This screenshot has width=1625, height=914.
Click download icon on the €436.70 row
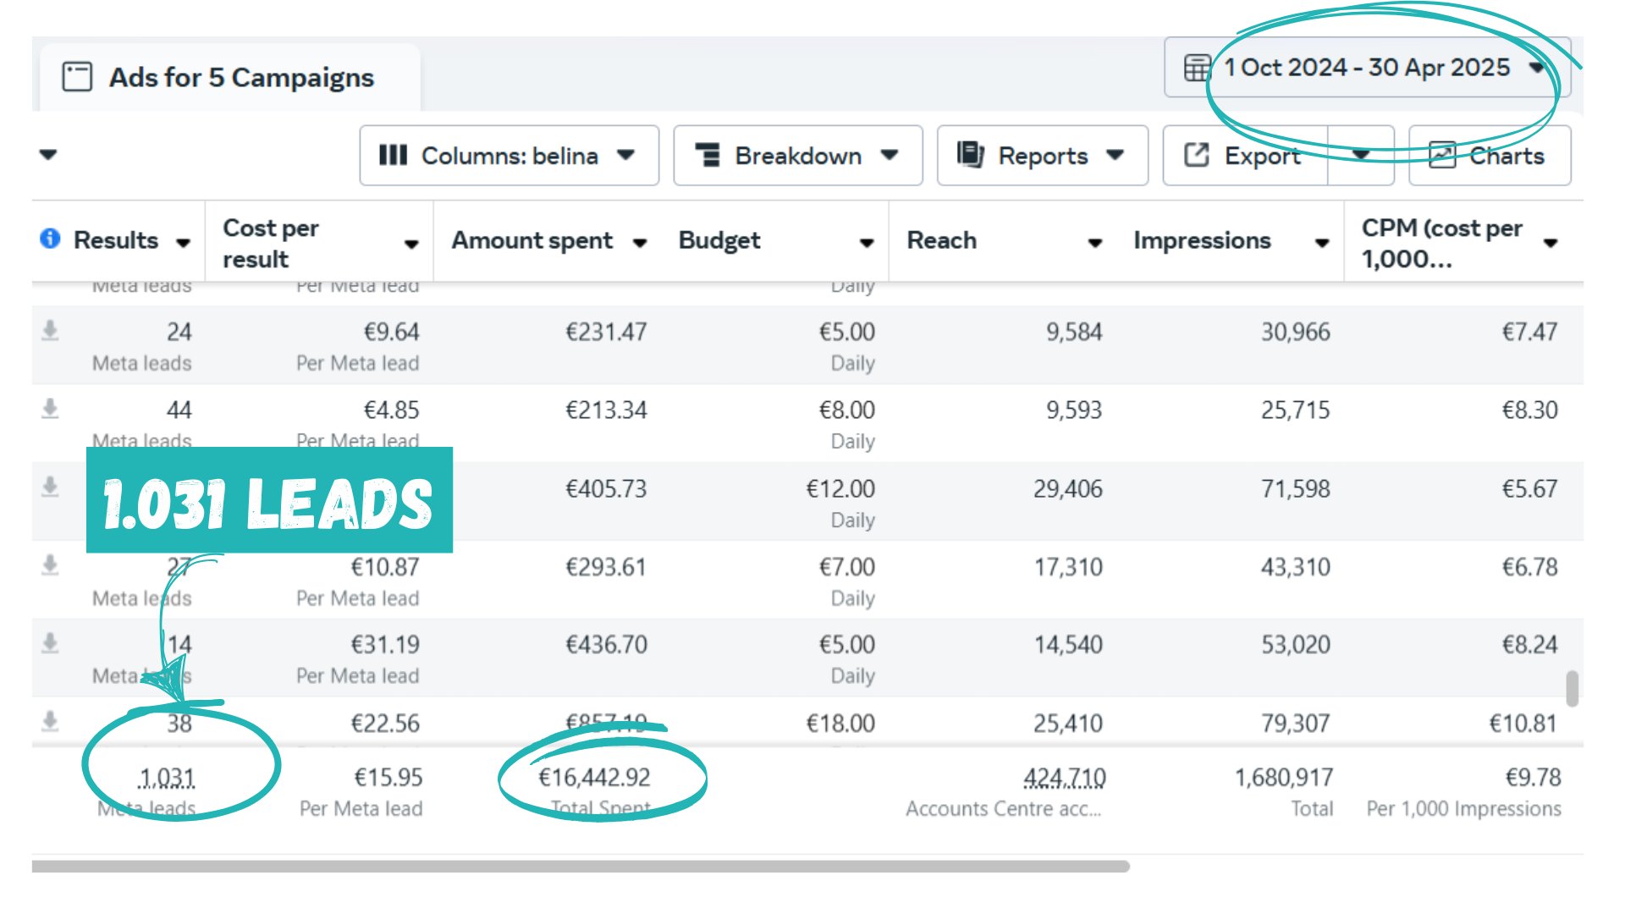pyautogui.click(x=50, y=643)
